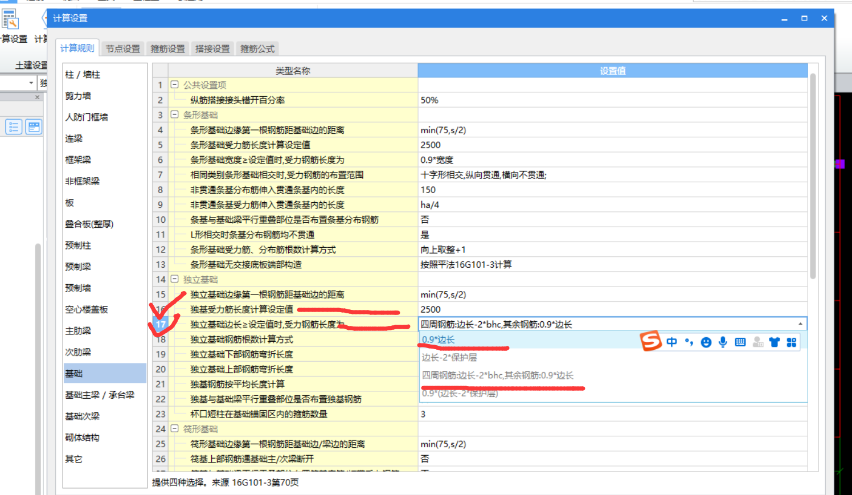Click the settings table vertical scrollbar
Screen dimensions: 852x495
pos(813,177)
